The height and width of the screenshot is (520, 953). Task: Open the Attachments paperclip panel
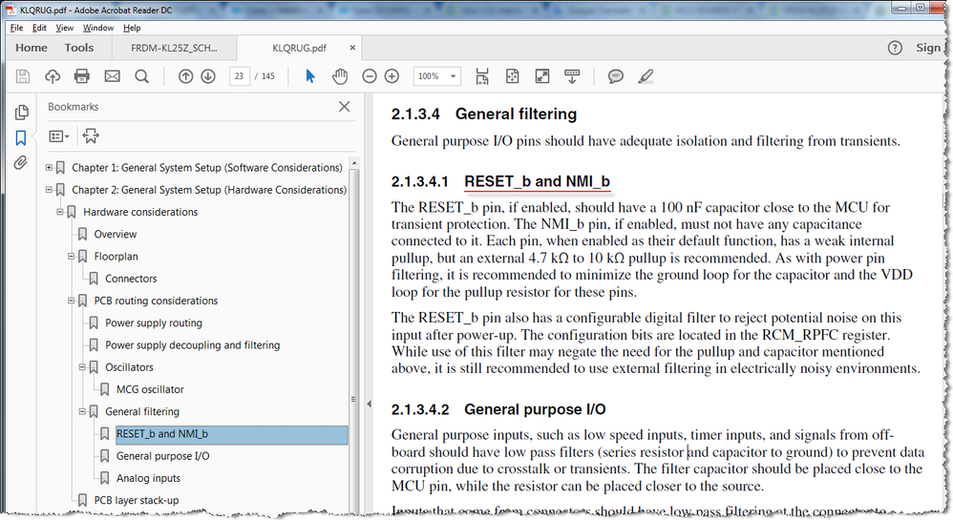point(21,163)
